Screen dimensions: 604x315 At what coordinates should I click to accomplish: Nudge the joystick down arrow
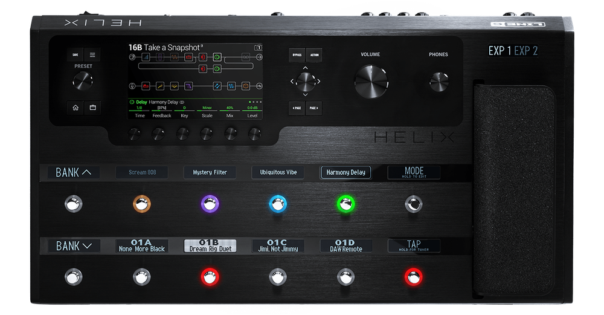coord(305,94)
